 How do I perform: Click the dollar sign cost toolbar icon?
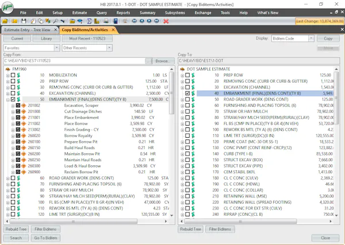click(x=48, y=21)
